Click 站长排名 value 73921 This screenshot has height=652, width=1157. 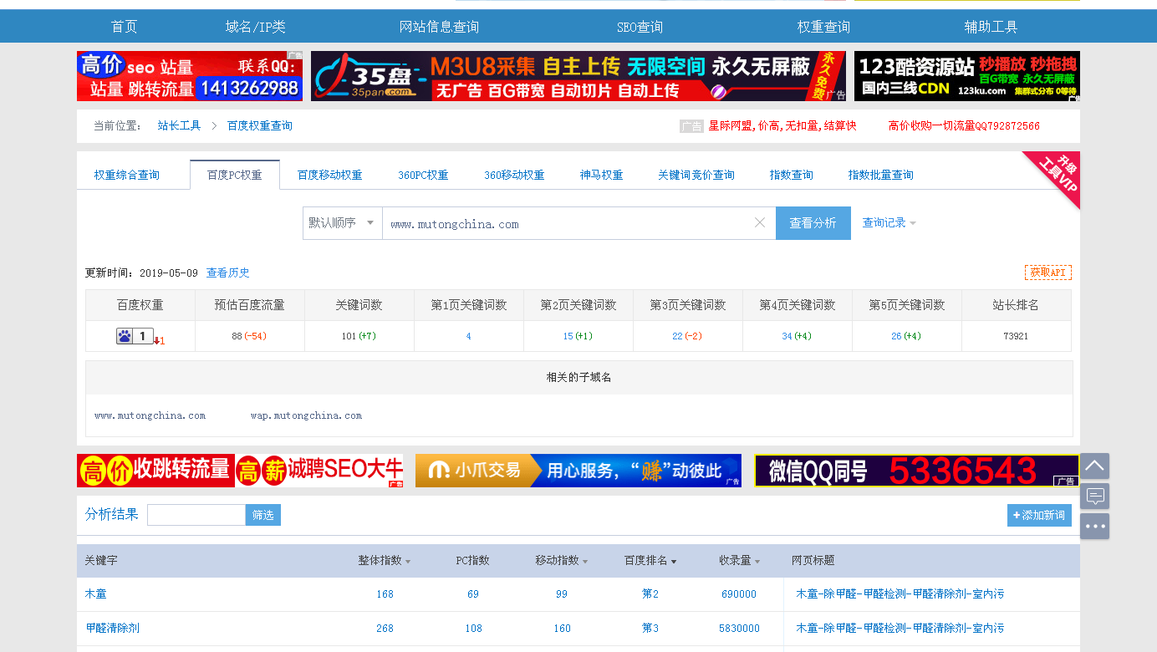1016,336
